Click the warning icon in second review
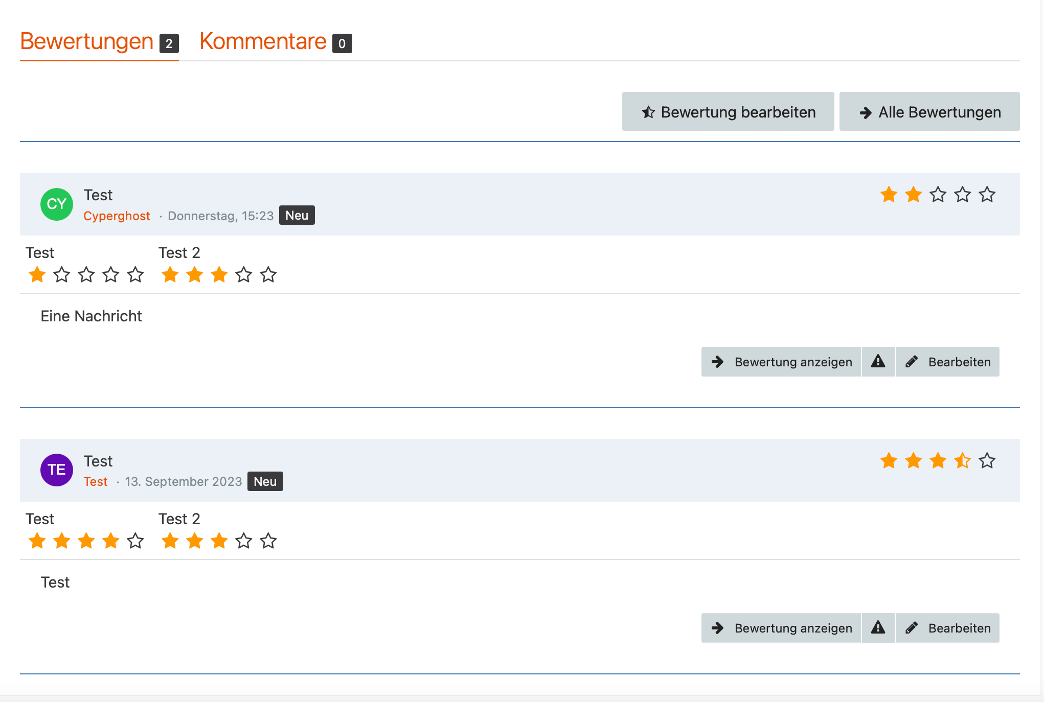This screenshot has height=702, width=1044. [x=878, y=628]
